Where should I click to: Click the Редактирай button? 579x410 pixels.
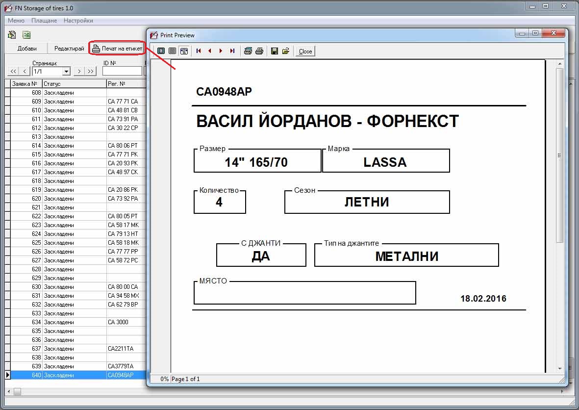tap(69, 49)
